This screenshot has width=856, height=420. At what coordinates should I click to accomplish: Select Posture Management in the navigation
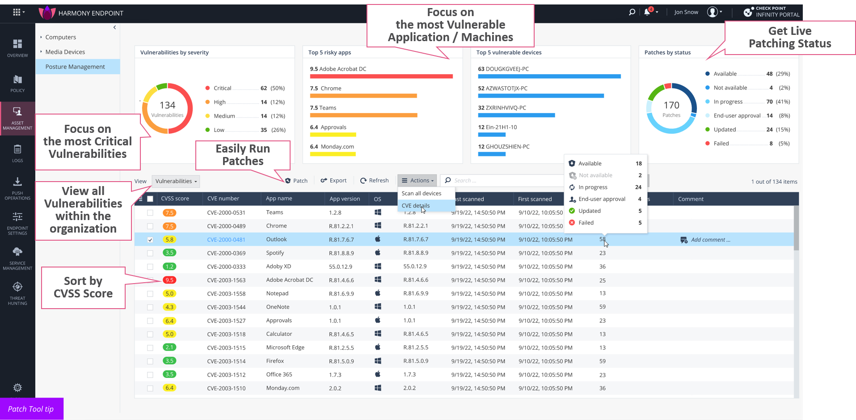coord(78,67)
